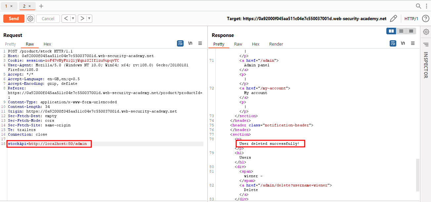Open the Response panel hamburger menu
This screenshot has width=431, height=202.
tap(413, 43)
